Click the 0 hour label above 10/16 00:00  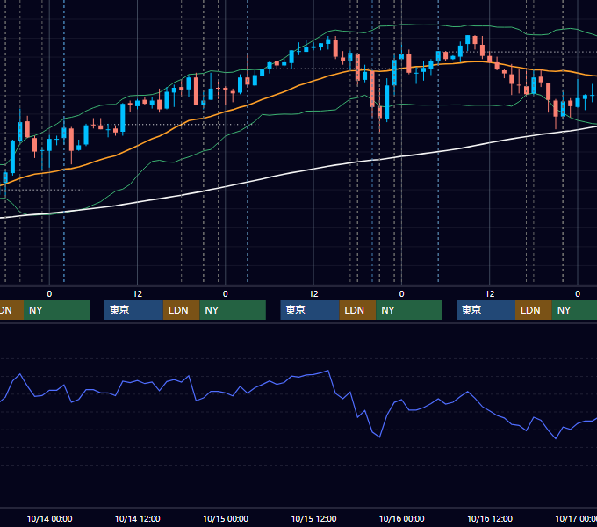tap(402, 294)
